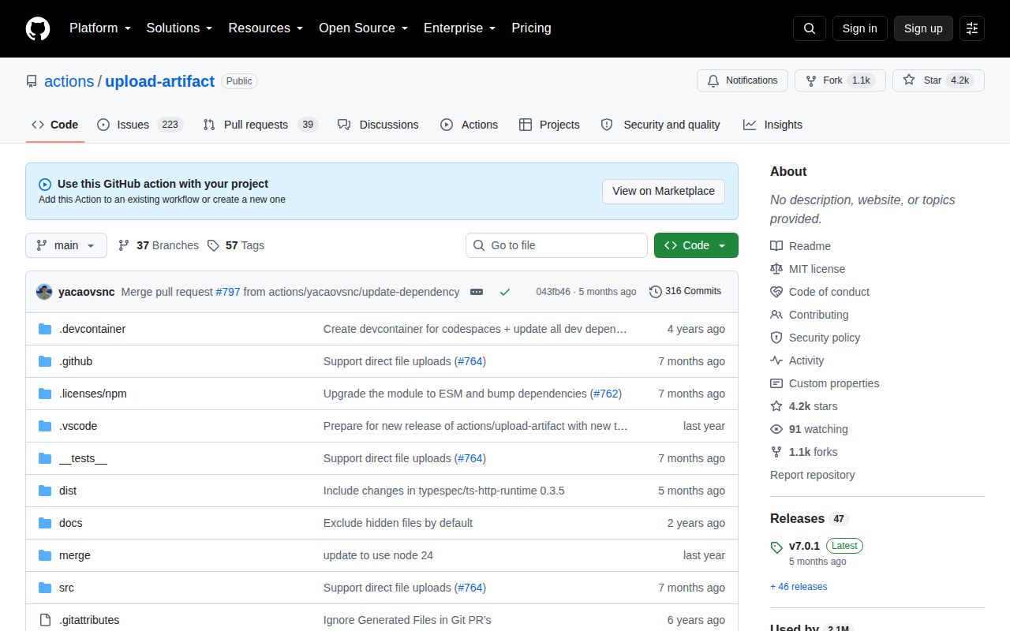Click the folder icon beside .github
The width and height of the screenshot is (1010, 631).
[x=45, y=361]
